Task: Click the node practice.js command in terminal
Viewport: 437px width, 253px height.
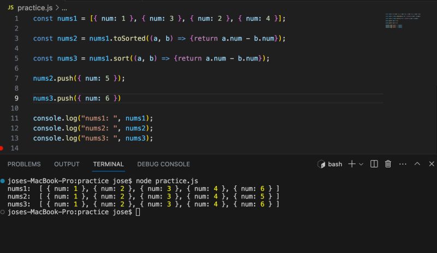Action: [x=167, y=181]
